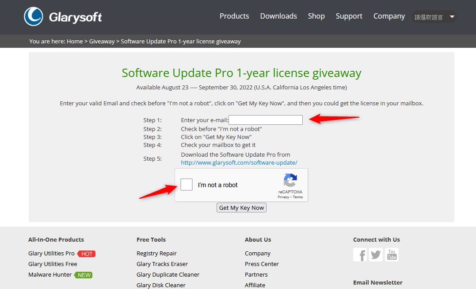Open reCAPTCHA Terms link

[298, 197]
